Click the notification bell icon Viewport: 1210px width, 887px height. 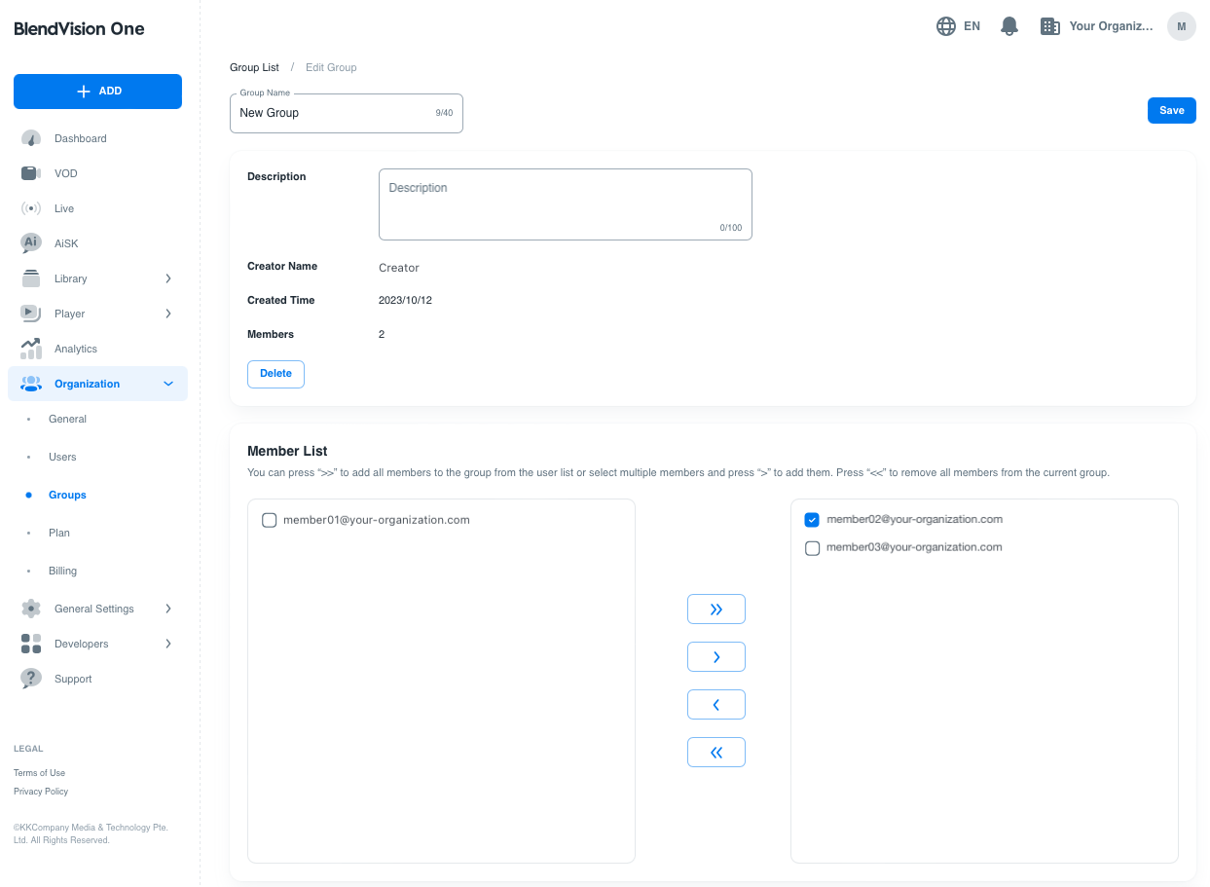pos(1009,26)
